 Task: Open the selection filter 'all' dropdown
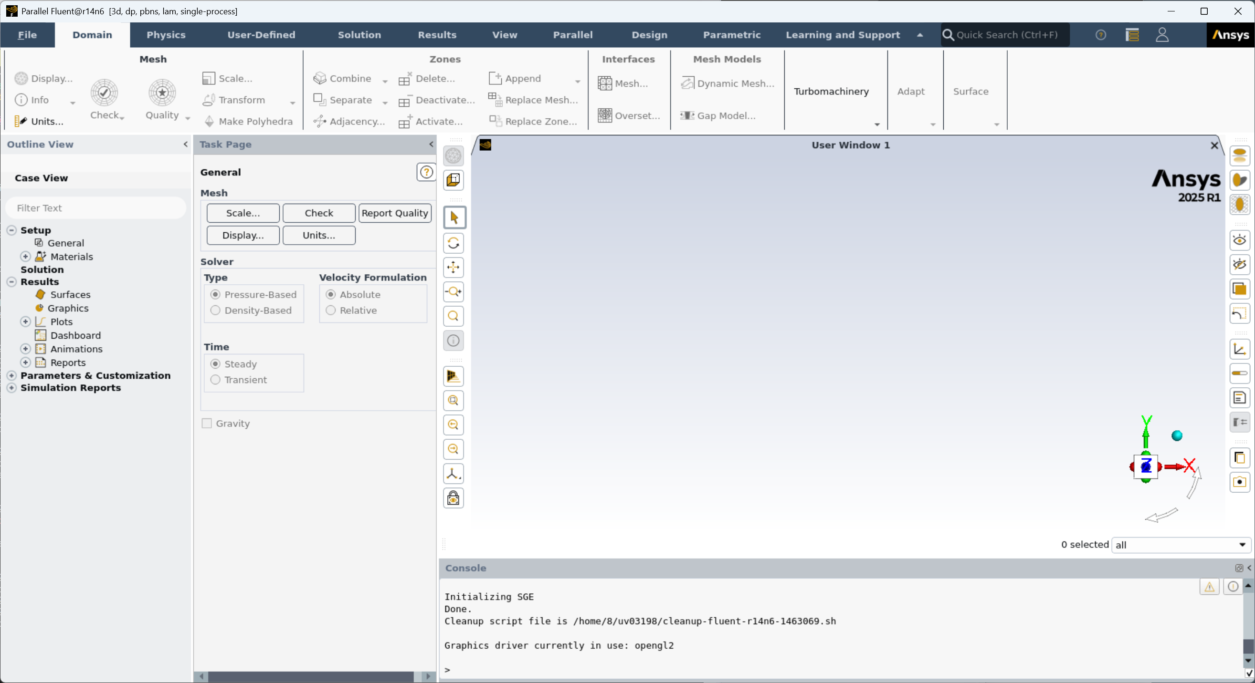(1181, 545)
